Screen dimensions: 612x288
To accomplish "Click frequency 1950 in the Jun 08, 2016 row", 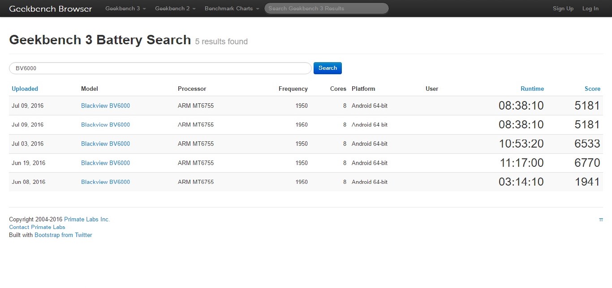I will 302,182.
